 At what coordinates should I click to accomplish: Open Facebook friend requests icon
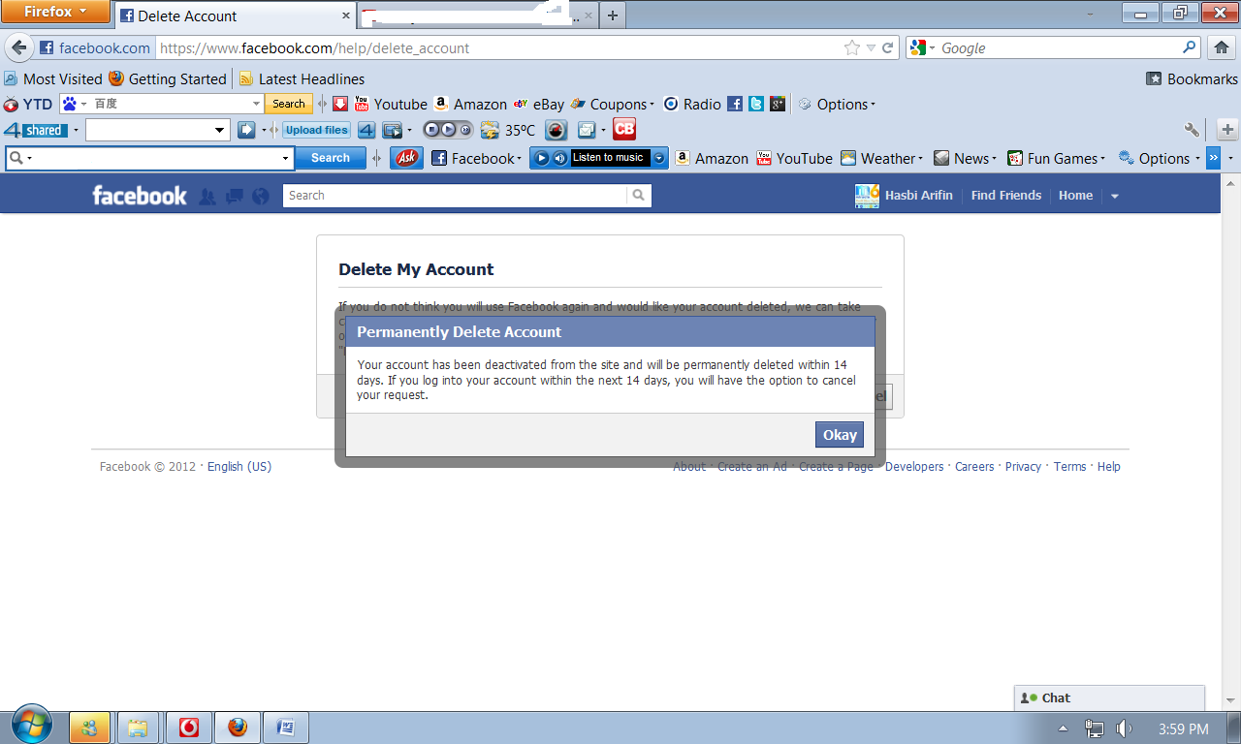point(207,196)
